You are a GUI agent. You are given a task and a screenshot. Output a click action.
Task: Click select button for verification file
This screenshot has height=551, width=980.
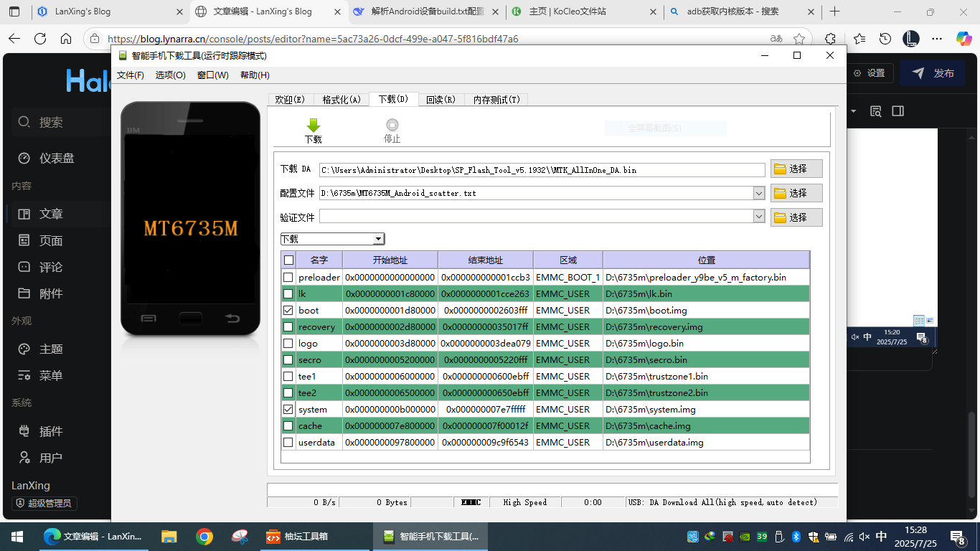point(796,217)
